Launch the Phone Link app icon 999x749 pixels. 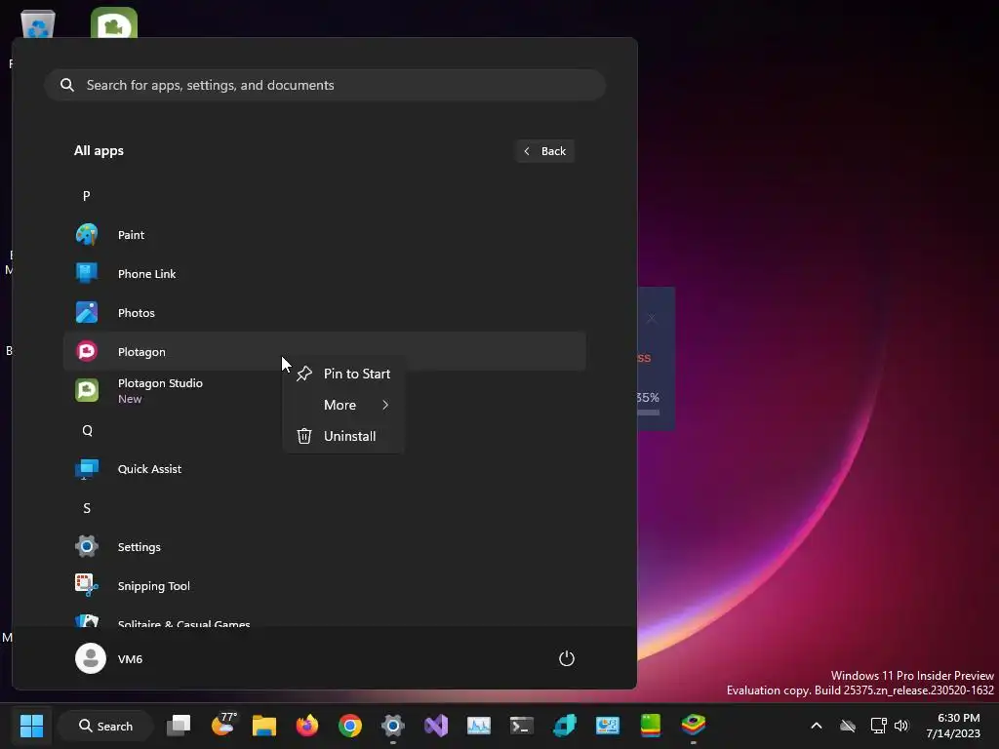(87, 273)
